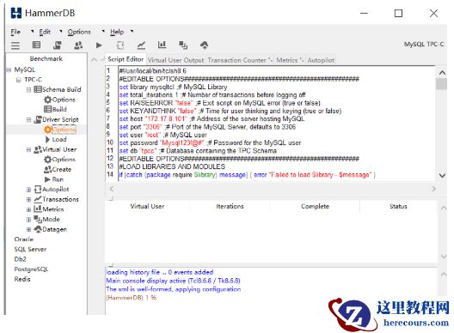
Task: Click the datagen toolbar icon
Action: (x=204, y=45)
